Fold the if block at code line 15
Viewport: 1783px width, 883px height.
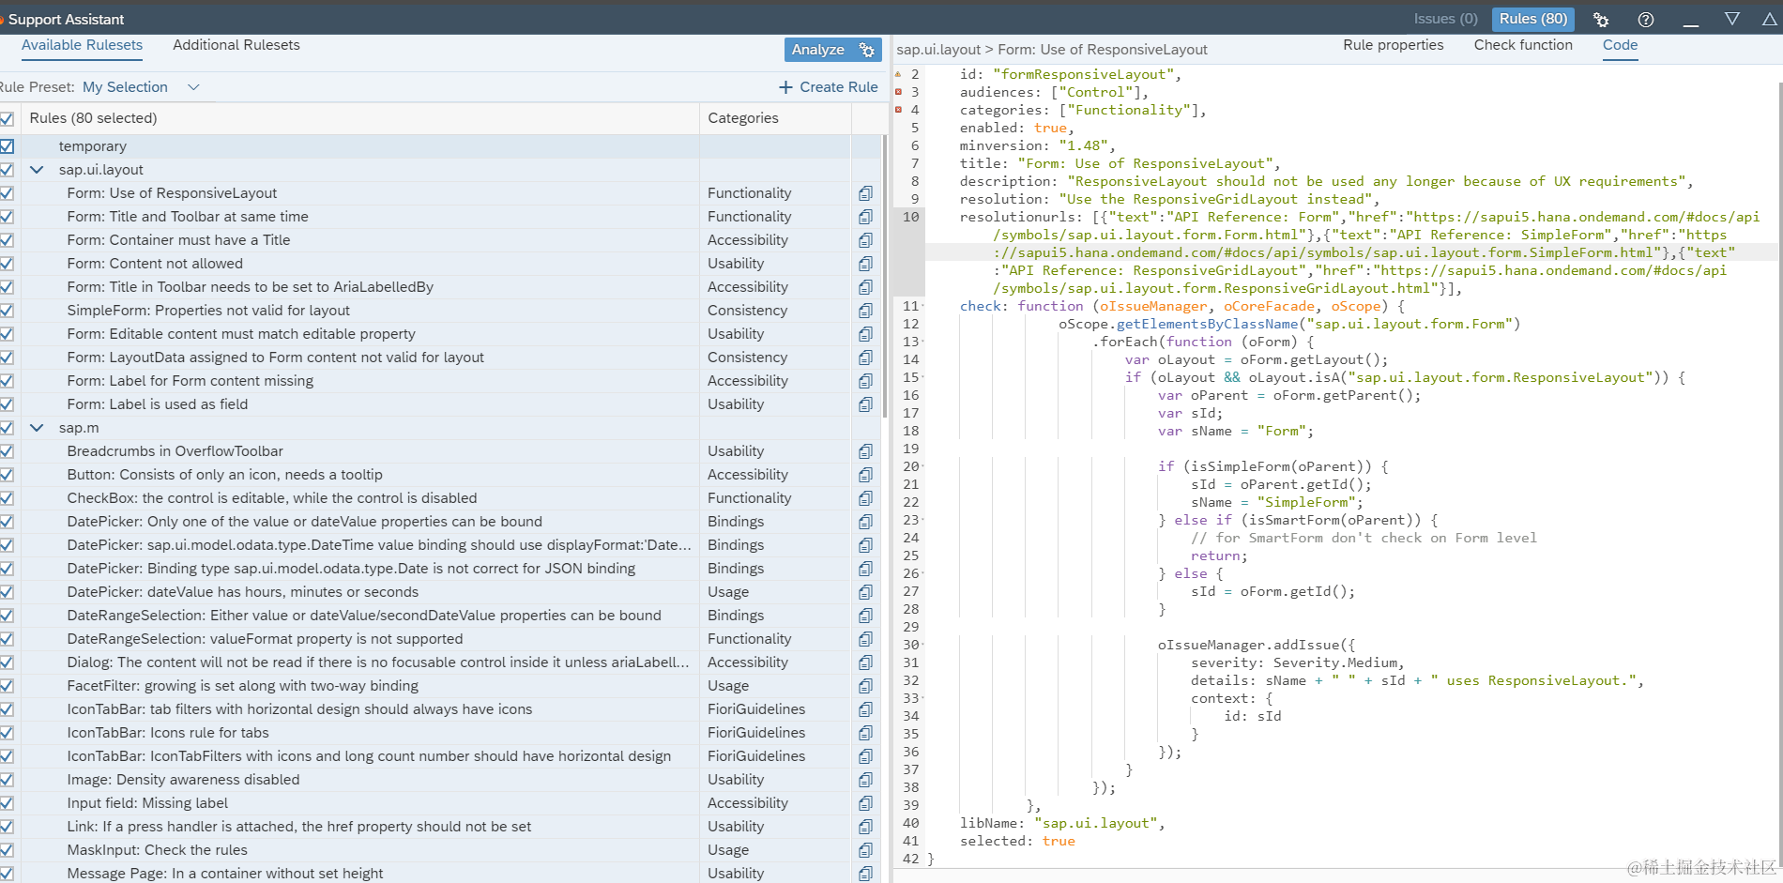924,378
